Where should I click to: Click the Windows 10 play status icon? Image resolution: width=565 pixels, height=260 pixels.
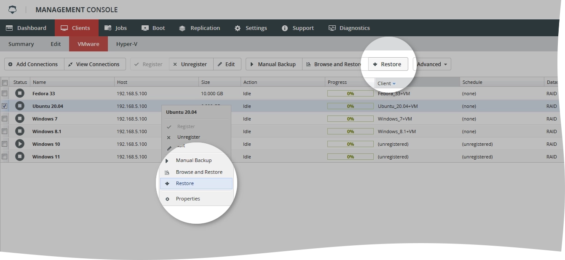(x=20, y=144)
